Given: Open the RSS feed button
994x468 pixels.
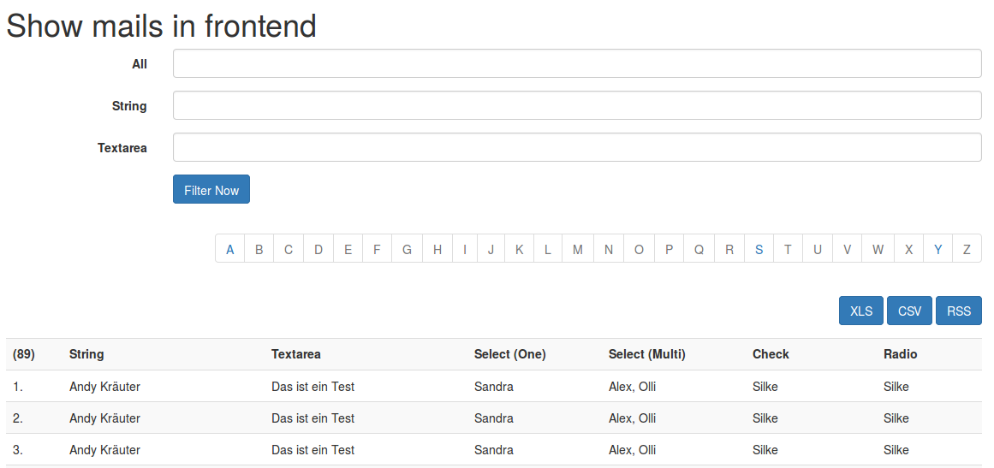Looking at the screenshot, I should click(958, 311).
